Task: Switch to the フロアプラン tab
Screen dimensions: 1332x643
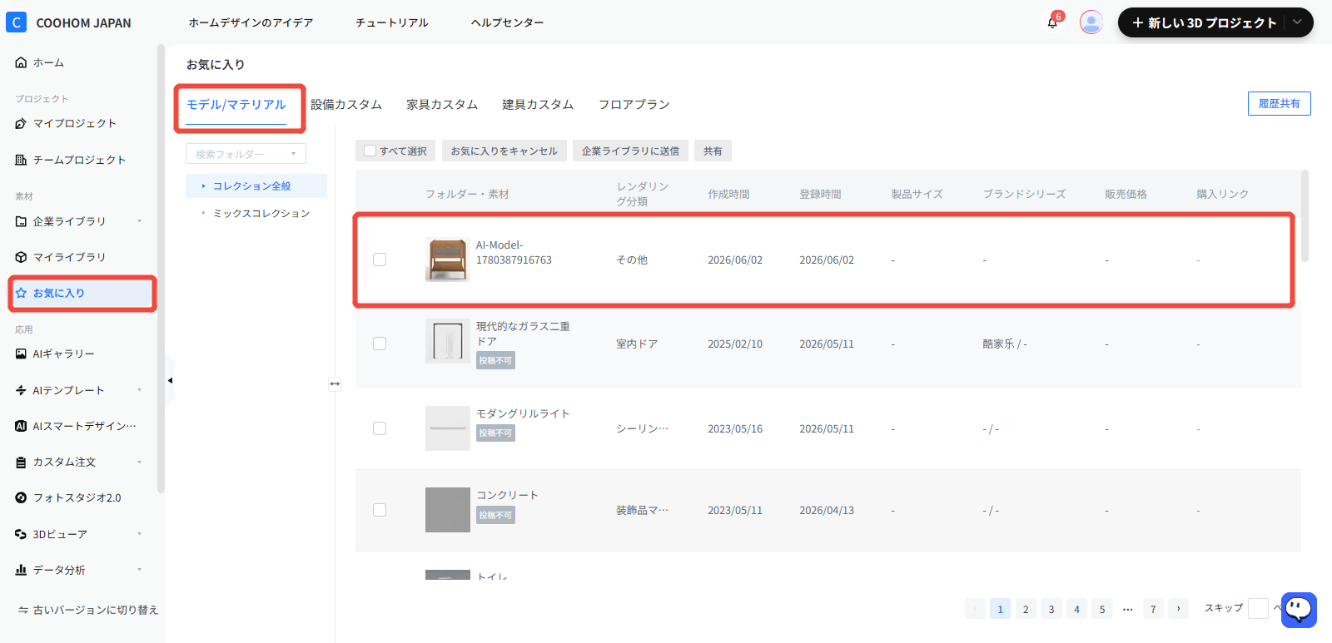Action: (x=634, y=105)
